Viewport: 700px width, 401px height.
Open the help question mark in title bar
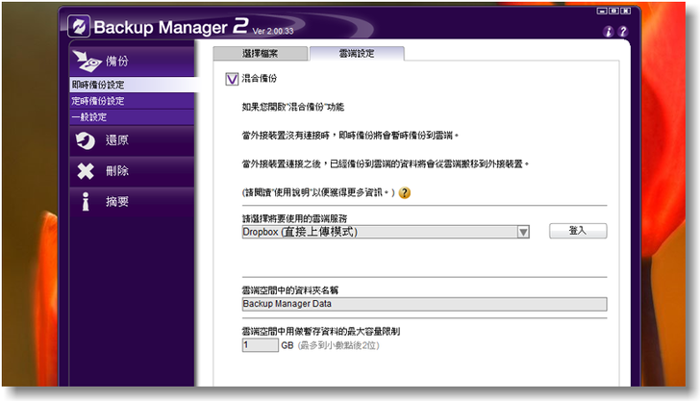(x=623, y=32)
